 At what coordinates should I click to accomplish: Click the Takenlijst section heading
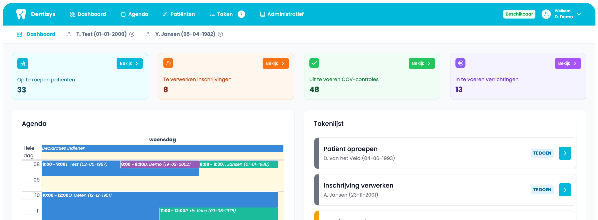tap(329, 124)
